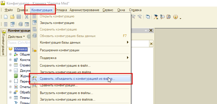Click Update database configuration cylinder toolbar icon

[20, 25]
